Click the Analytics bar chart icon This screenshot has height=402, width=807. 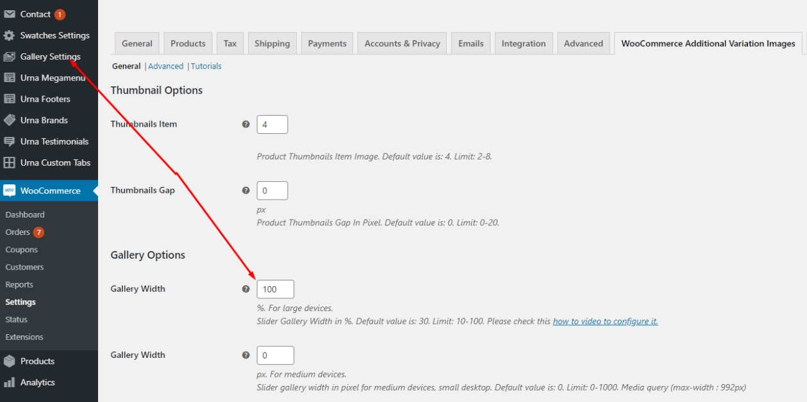coord(10,382)
